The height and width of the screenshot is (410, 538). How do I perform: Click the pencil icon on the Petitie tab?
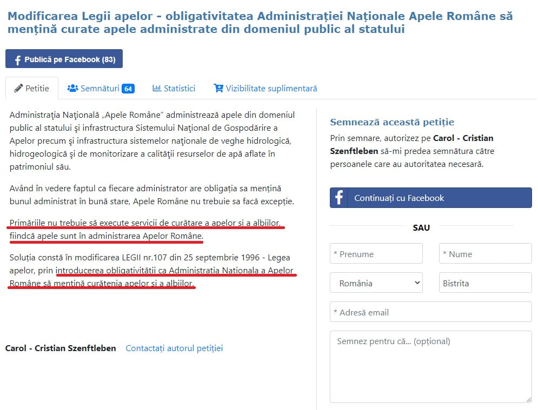(18, 88)
